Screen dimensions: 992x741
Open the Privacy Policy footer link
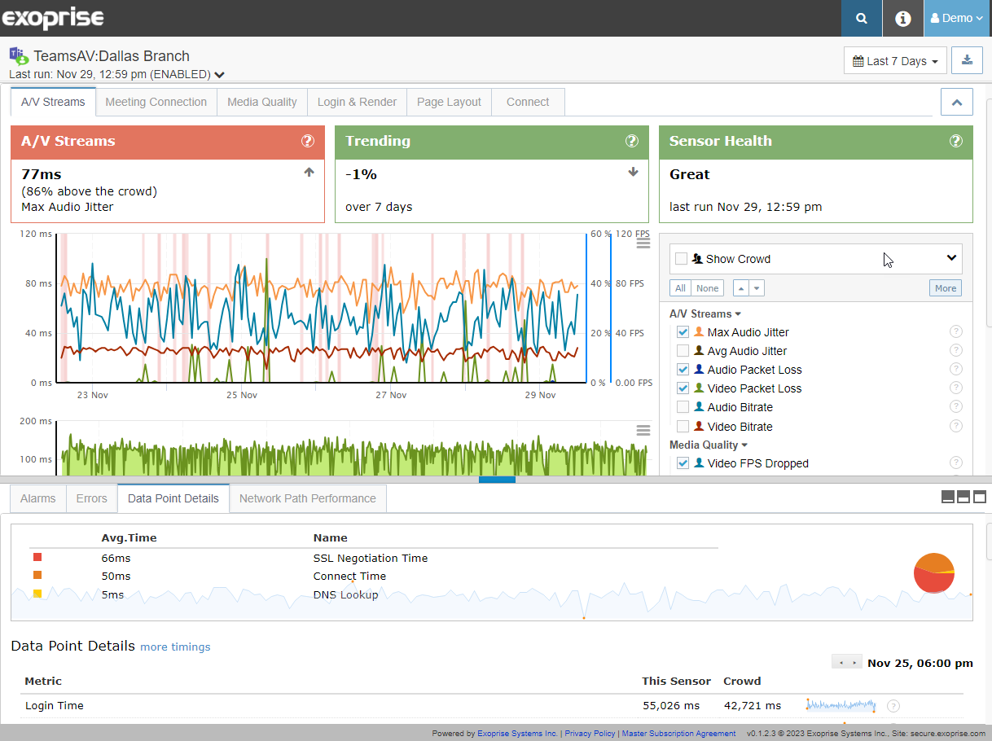(590, 734)
